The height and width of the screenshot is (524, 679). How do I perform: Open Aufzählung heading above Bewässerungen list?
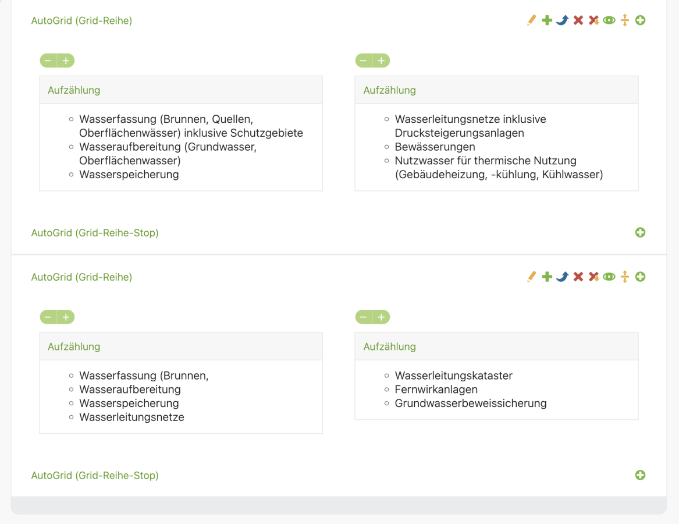click(389, 90)
